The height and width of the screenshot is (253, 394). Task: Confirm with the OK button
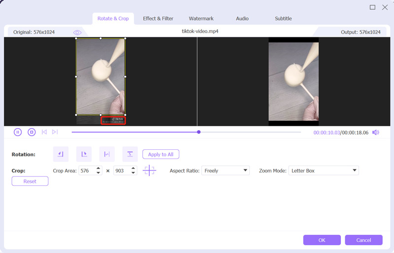pyautogui.click(x=322, y=240)
